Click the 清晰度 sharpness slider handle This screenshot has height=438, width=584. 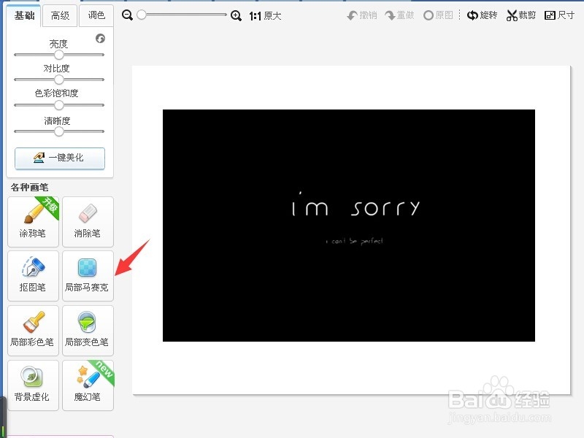point(59,131)
